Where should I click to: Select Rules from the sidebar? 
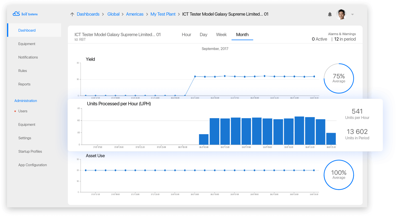click(23, 71)
